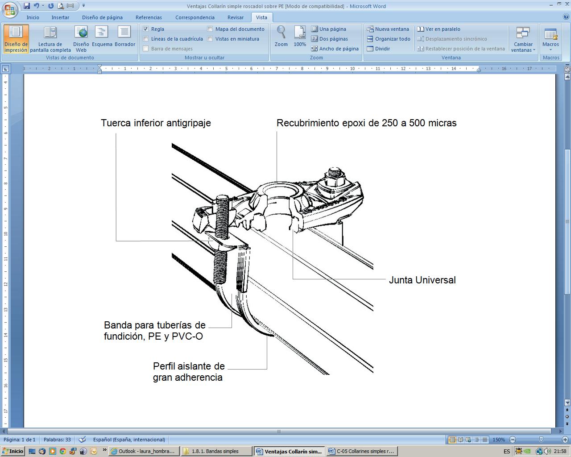Screen dimensions: 571x457
Task: Click the vertical scrollbar thumb
Action: coord(567,221)
